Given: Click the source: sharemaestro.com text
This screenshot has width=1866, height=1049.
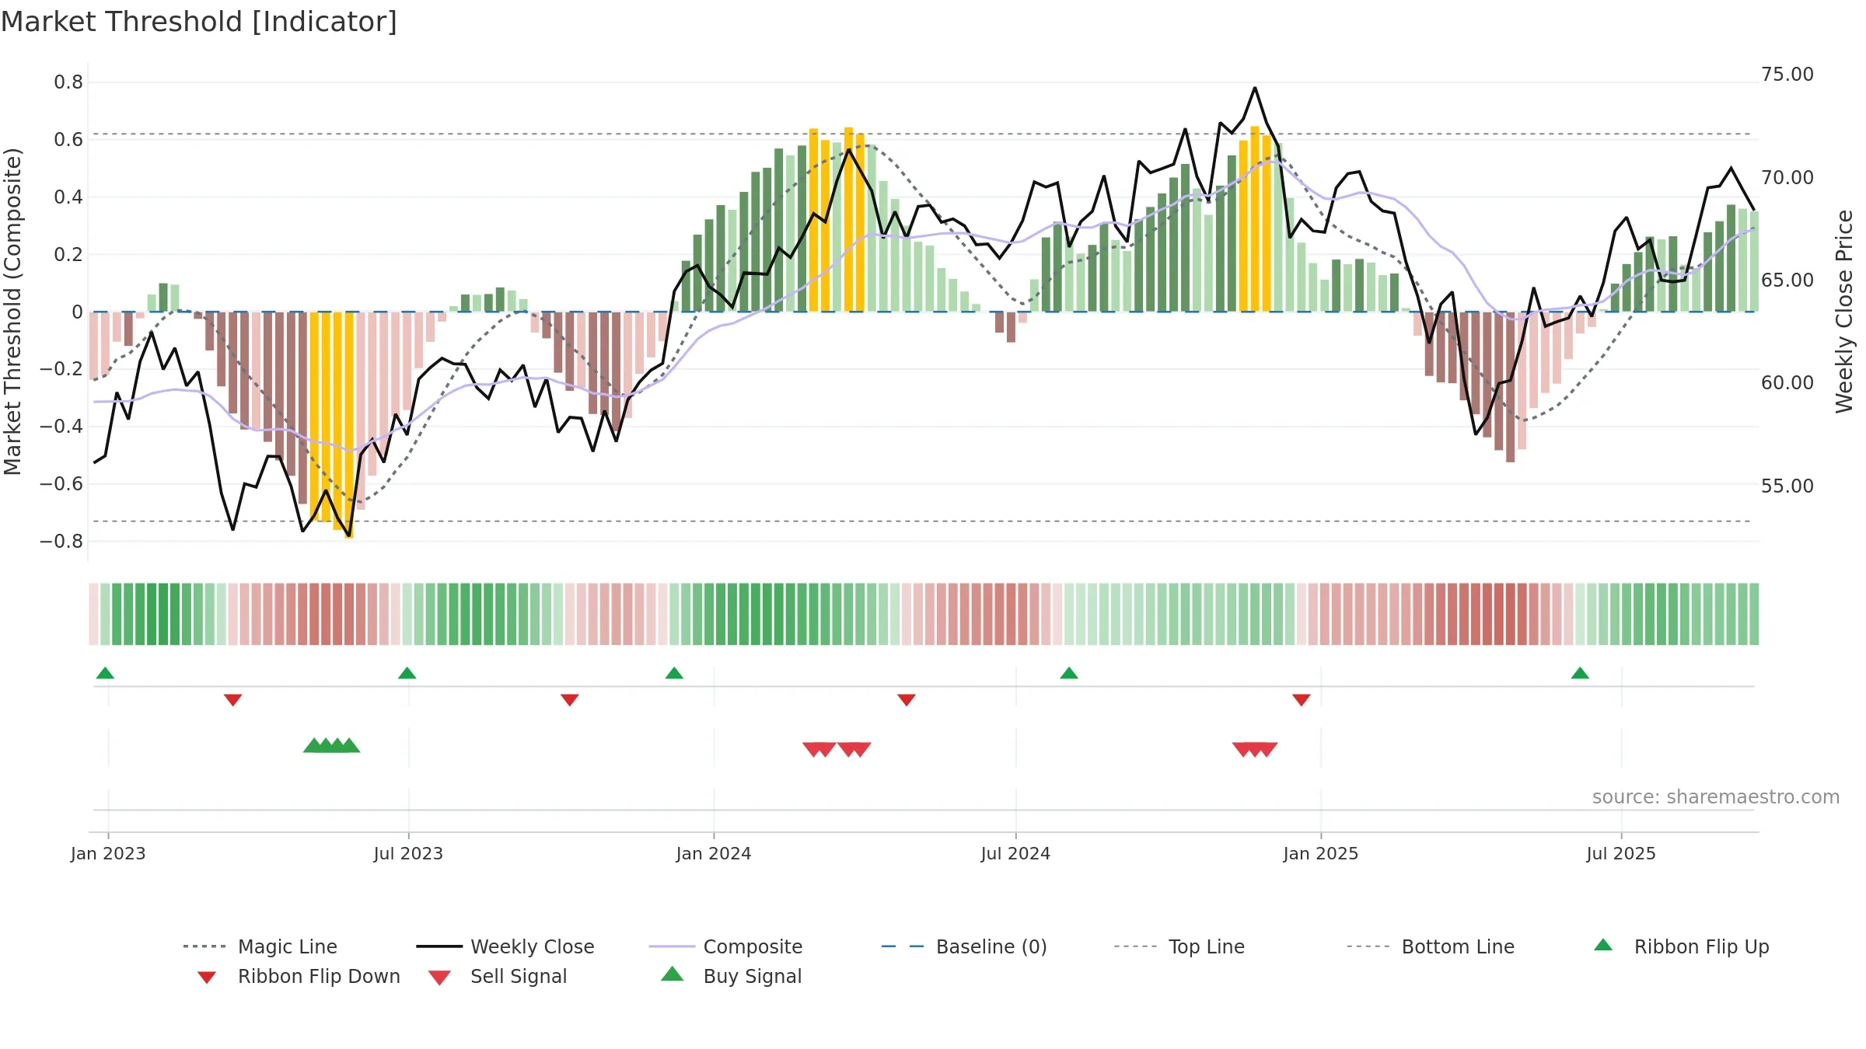Looking at the screenshot, I should 1716,797.
